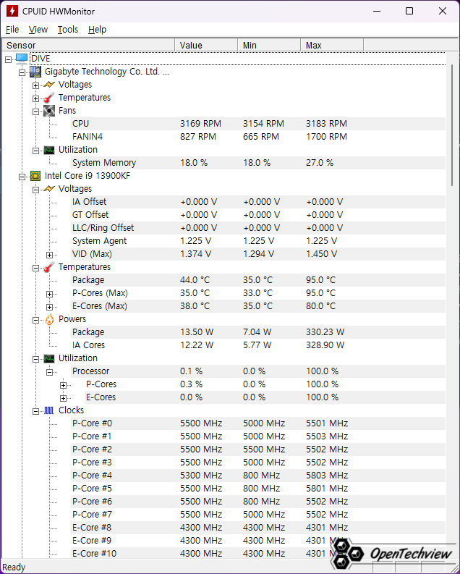
Task: Click the Clocks waveform icon
Action: pyautogui.click(x=49, y=410)
